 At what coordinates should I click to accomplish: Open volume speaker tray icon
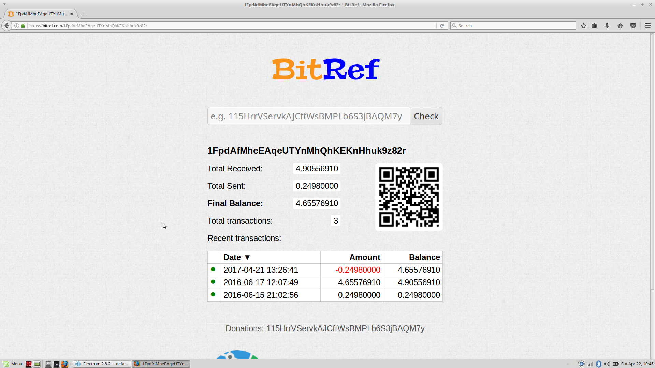click(607, 364)
